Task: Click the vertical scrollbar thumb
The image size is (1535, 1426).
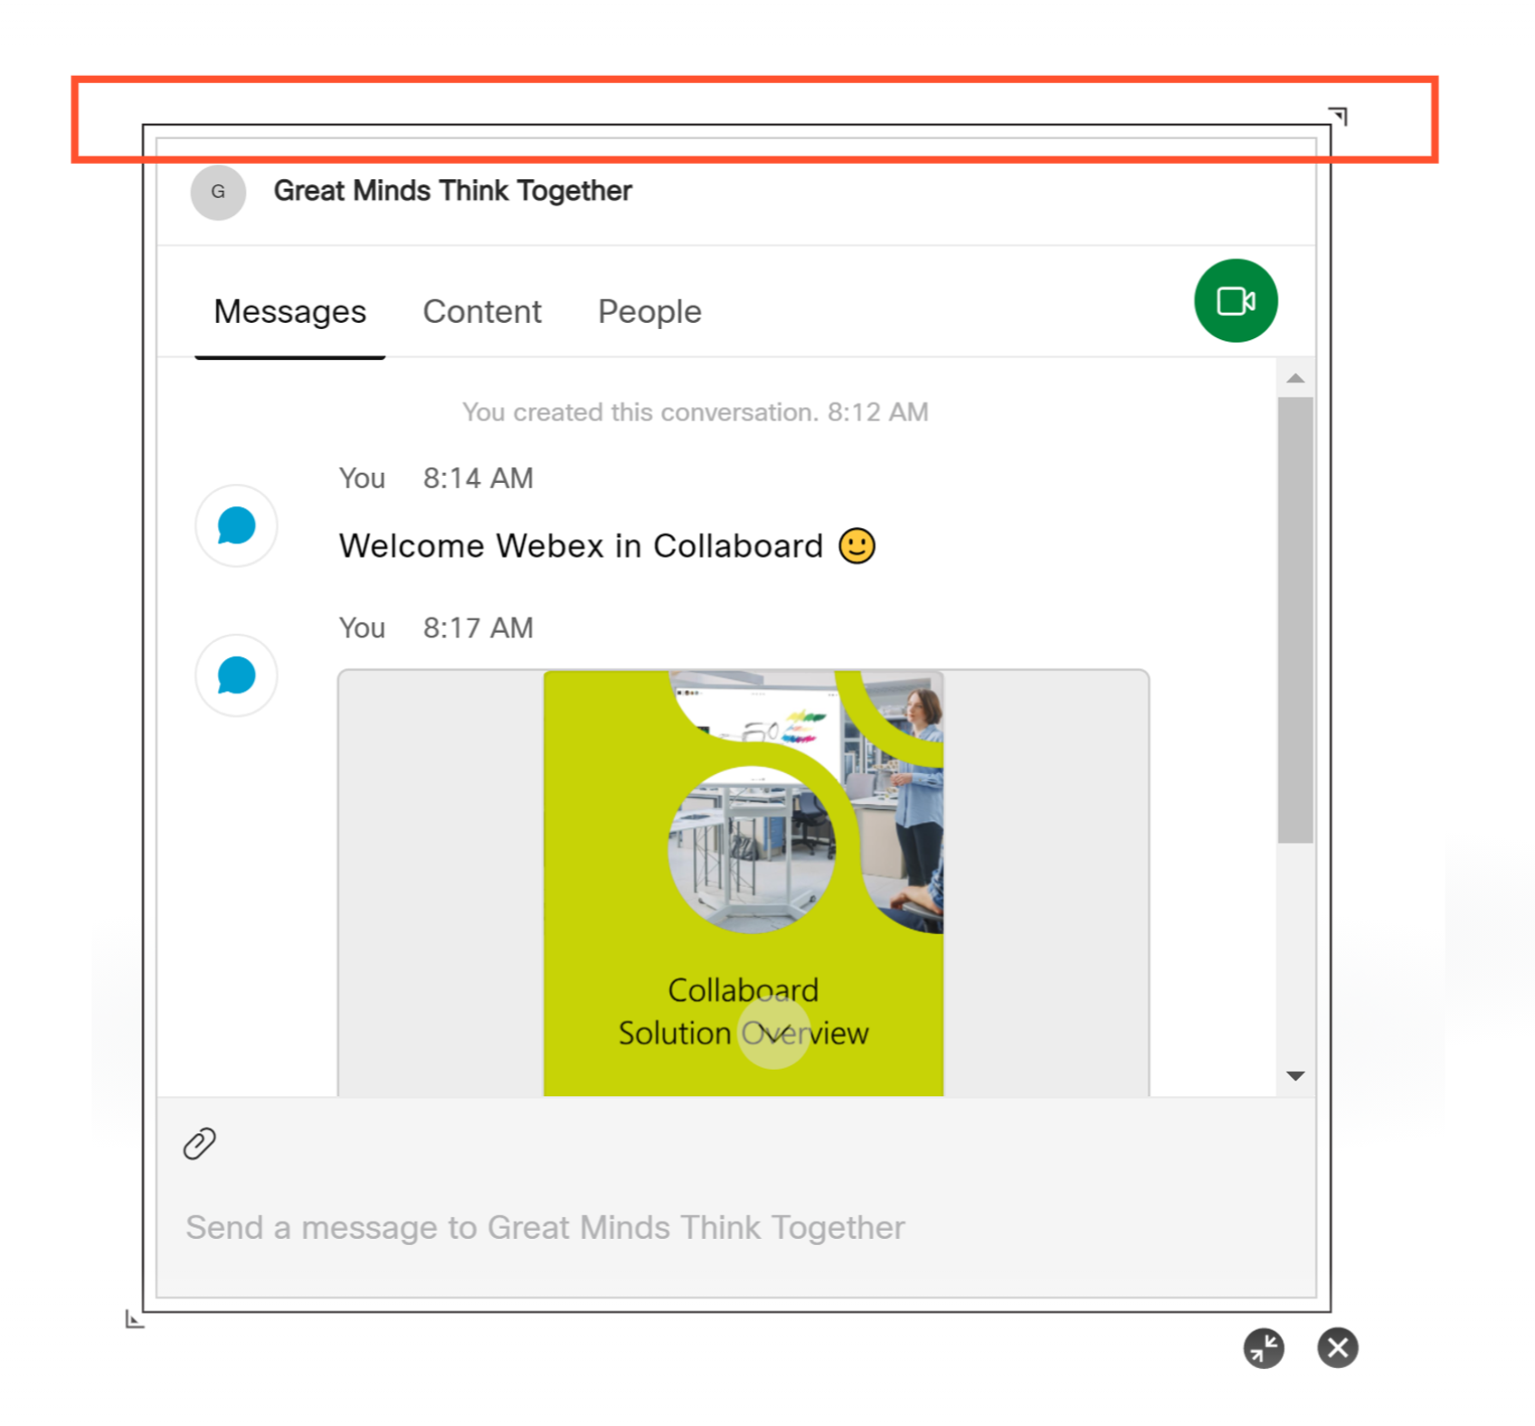Action: pos(1295,619)
